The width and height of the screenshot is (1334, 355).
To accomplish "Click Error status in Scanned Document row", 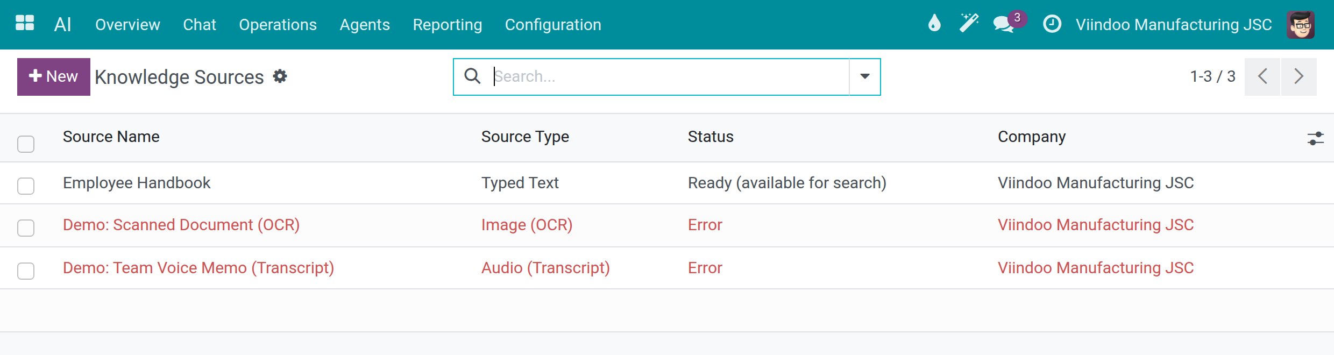I will coord(705,225).
